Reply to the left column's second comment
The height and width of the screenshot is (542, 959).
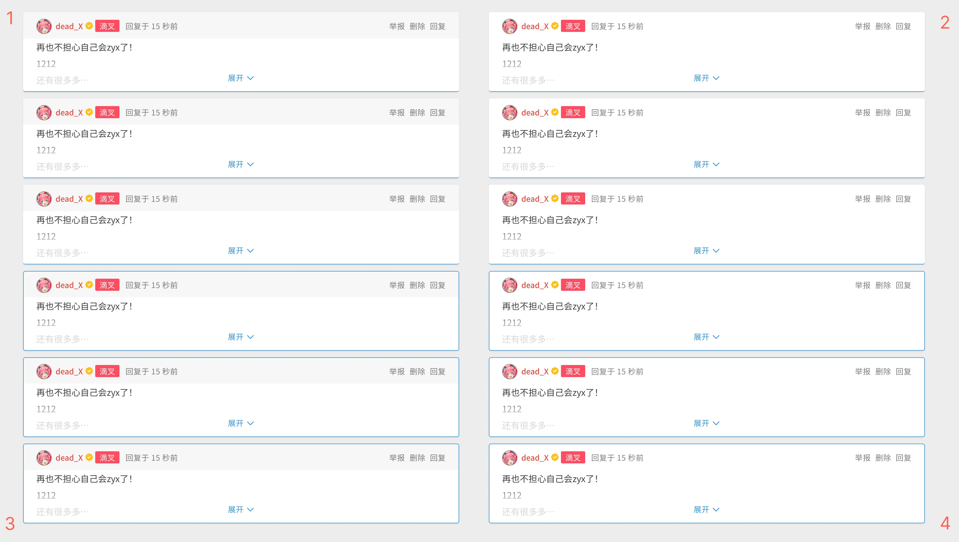438,113
